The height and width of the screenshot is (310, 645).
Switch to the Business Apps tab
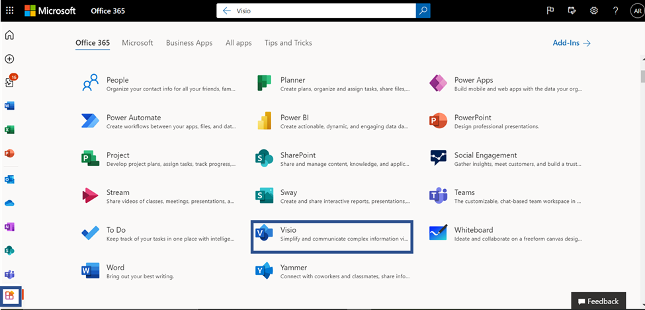coord(189,43)
